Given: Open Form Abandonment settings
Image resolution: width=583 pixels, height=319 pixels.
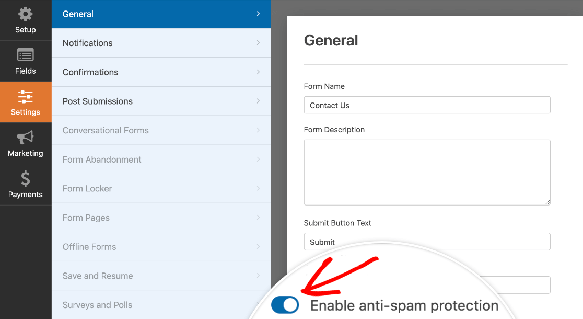Looking at the screenshot, I should pyautogui.click(x=161, y=160).
